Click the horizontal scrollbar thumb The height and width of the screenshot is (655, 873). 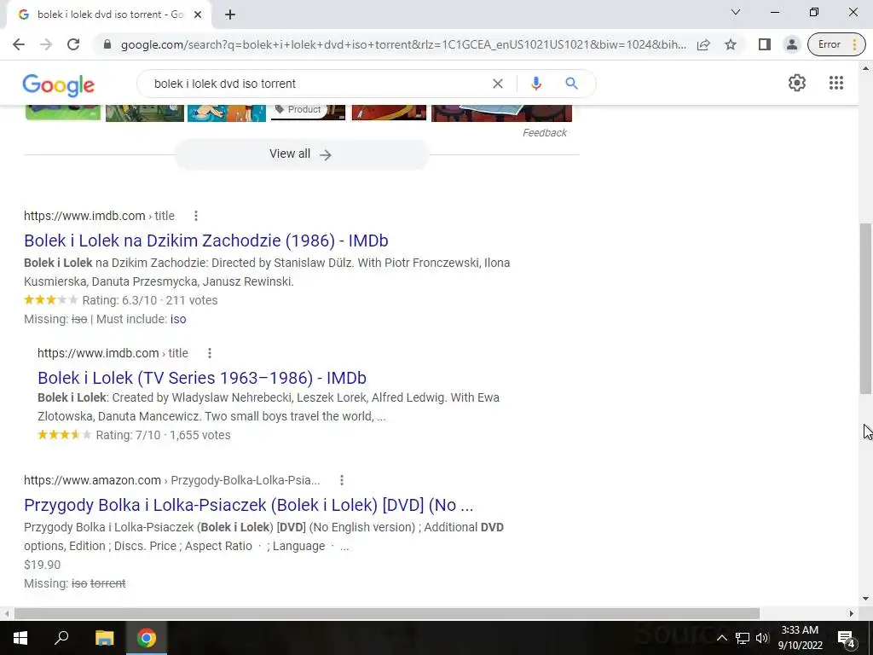[x=386, y=613]
